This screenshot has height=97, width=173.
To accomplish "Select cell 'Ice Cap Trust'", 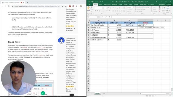I will 99,27.
